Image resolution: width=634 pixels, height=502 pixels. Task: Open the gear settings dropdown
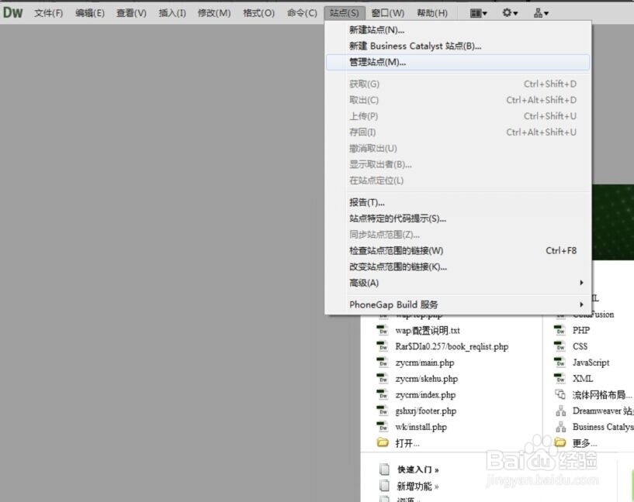point(510,13)
